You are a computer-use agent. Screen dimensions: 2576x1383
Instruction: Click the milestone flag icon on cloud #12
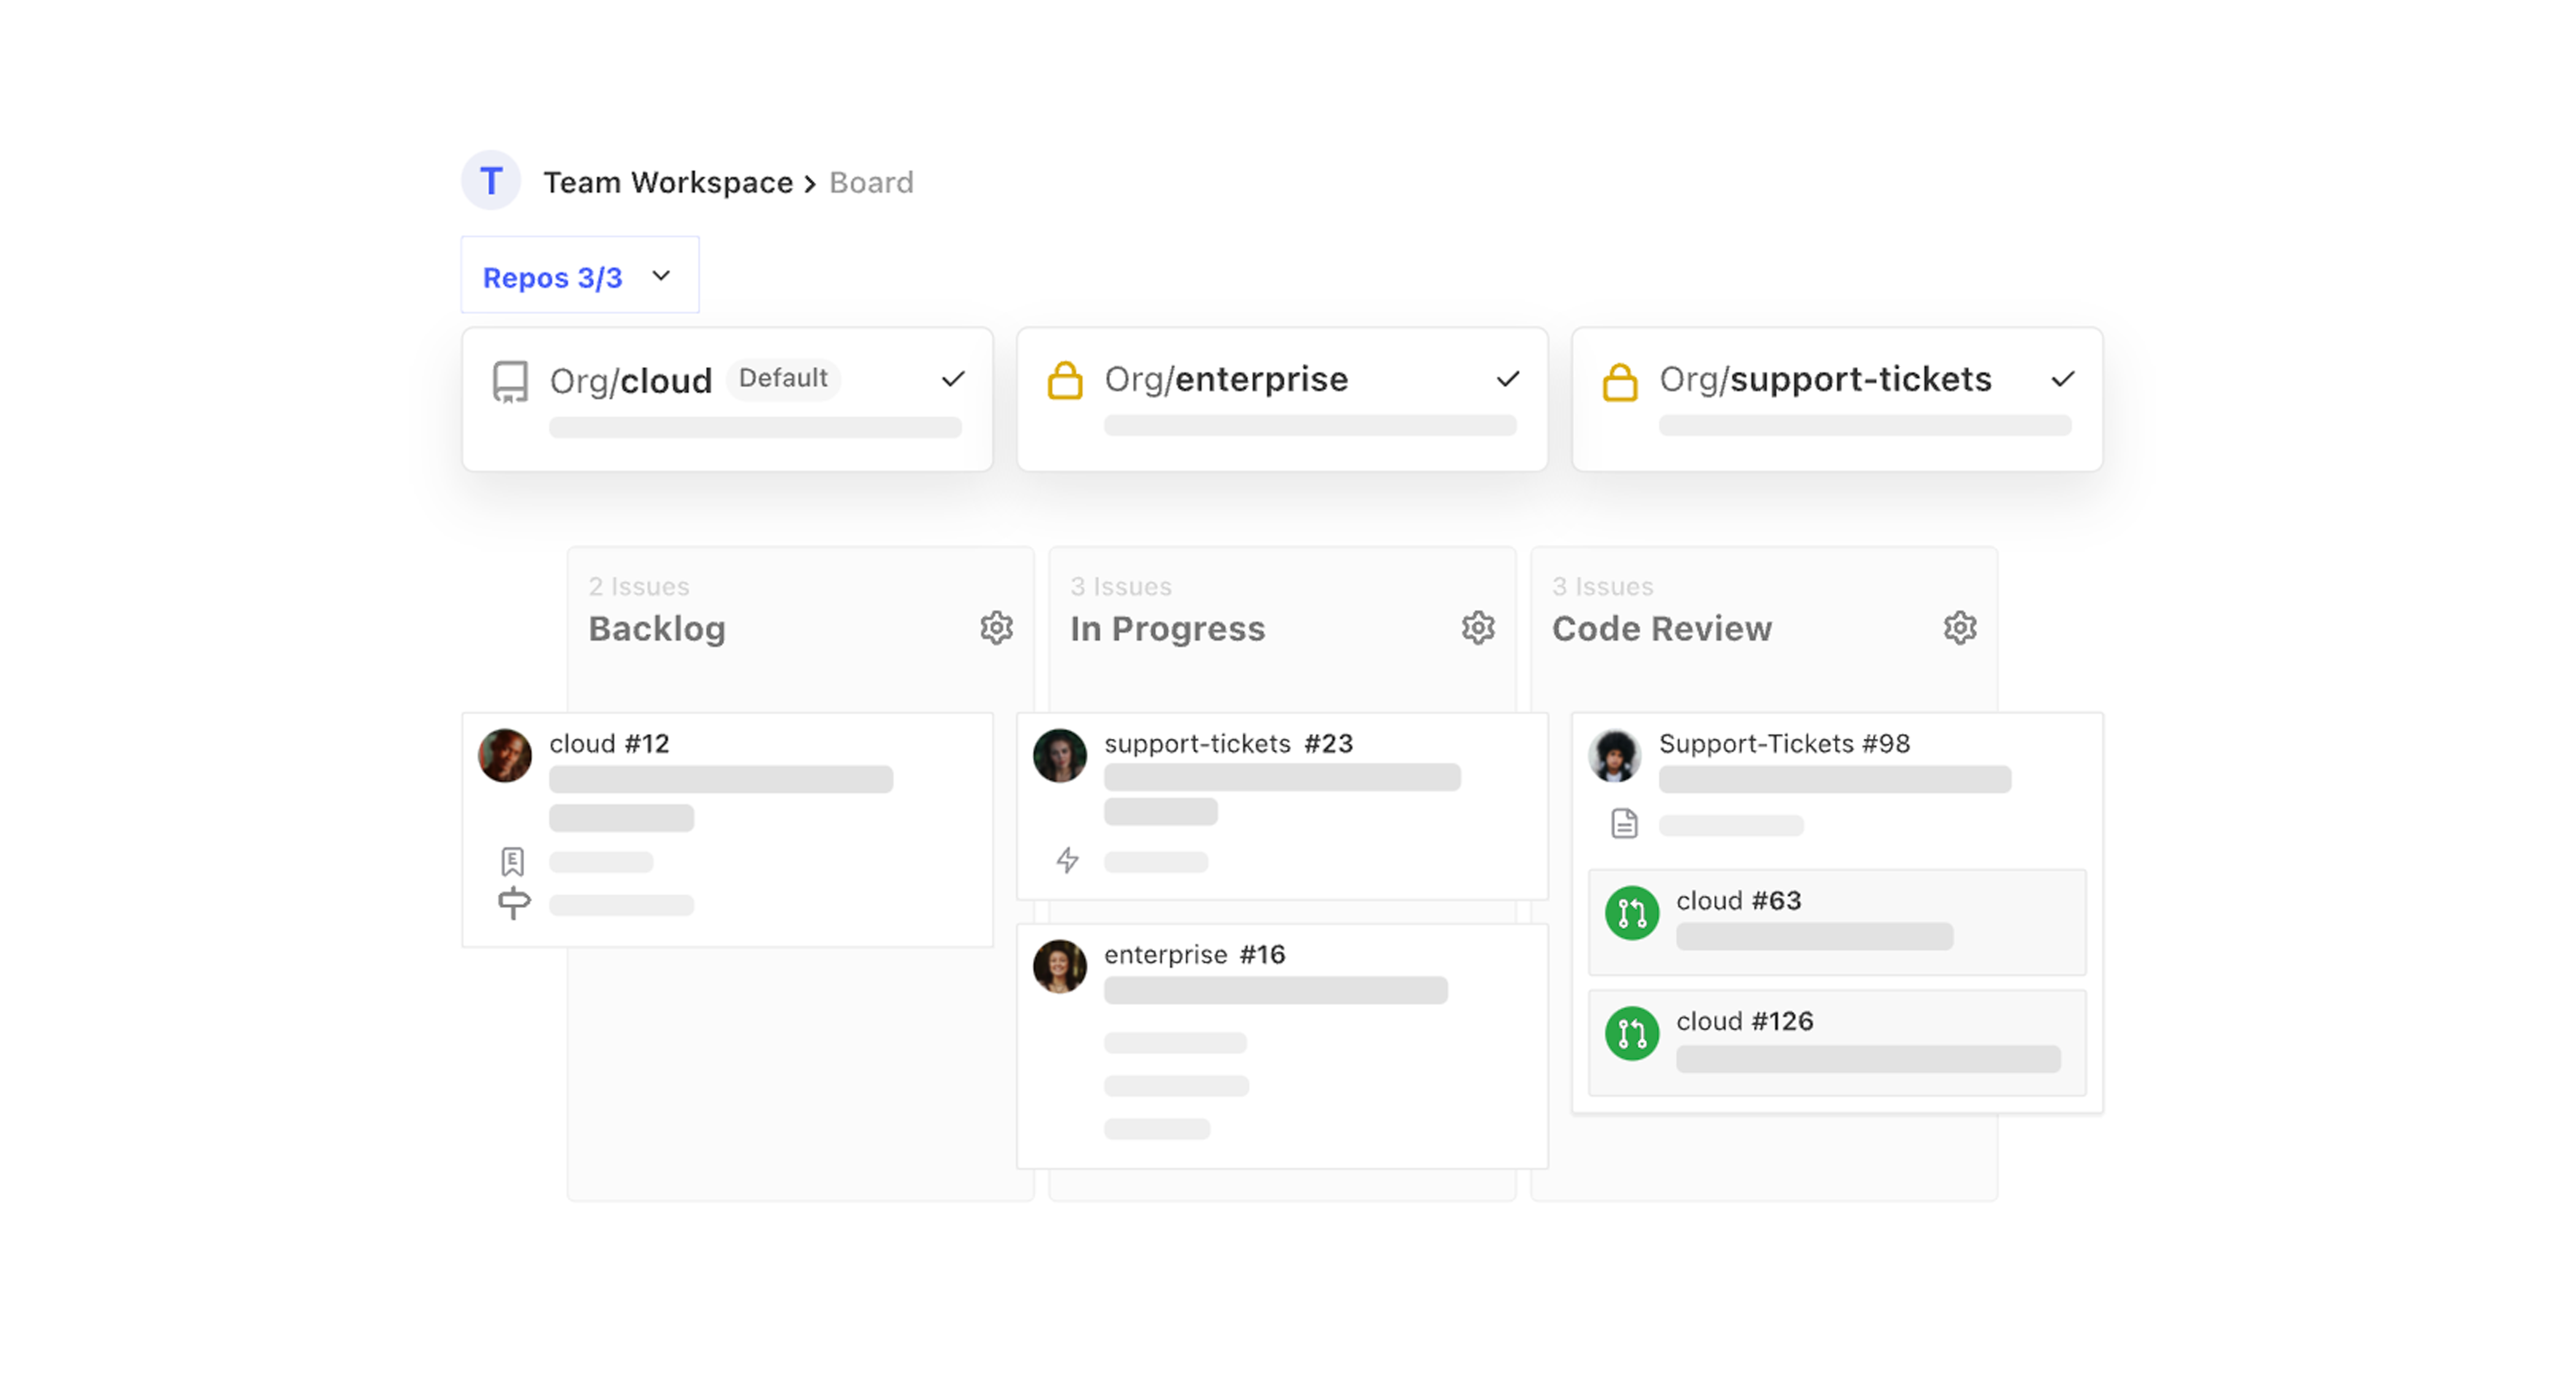click(513, 903)
